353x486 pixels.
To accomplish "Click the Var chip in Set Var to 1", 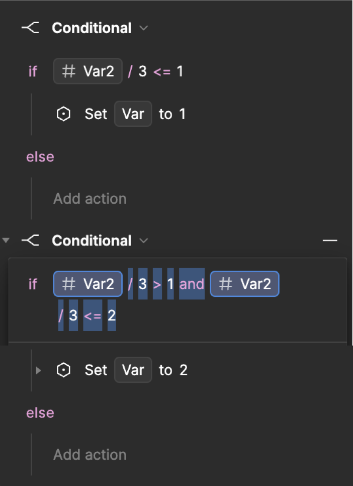I will pyautogui.click(x=133, y=114).
